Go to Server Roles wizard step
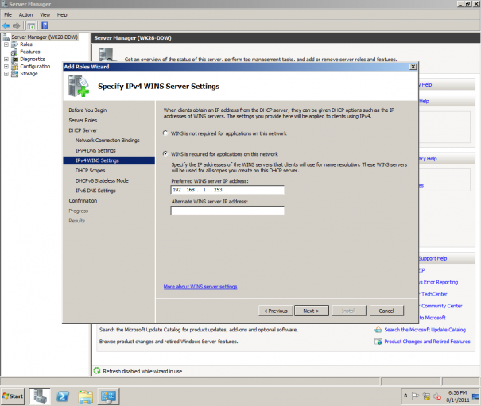Screen dimensions: 481x406 click(x=83, y=120)
